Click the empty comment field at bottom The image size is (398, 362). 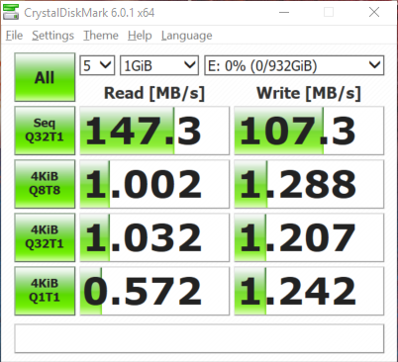point(199,338)
